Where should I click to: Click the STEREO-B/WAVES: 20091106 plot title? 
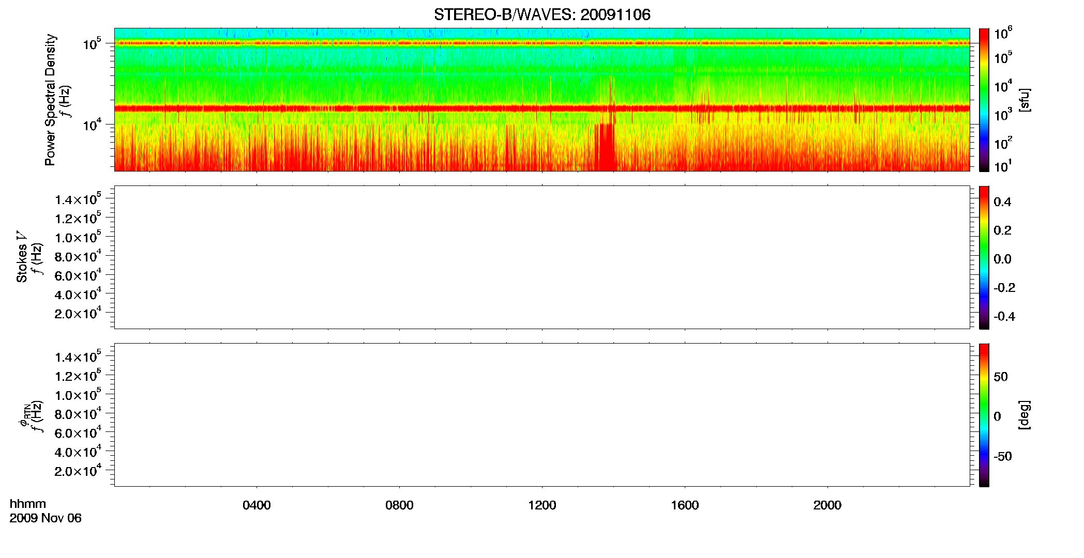pyautogui.click(x=542, y=14)
